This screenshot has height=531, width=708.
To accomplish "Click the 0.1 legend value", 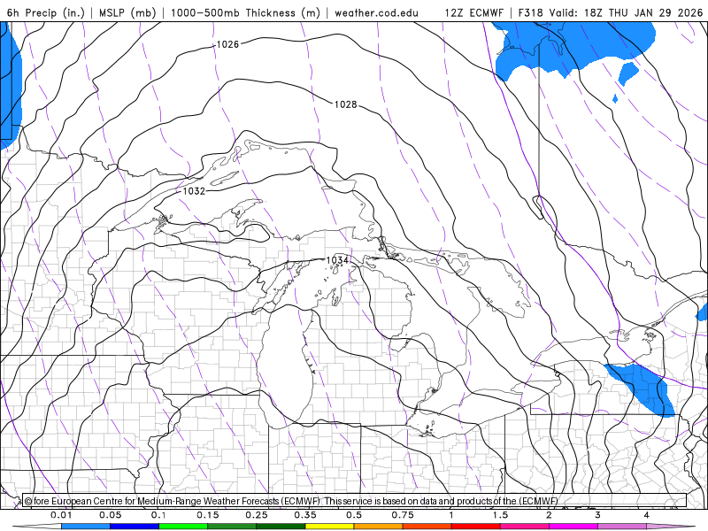I will (x=158, y=515).
